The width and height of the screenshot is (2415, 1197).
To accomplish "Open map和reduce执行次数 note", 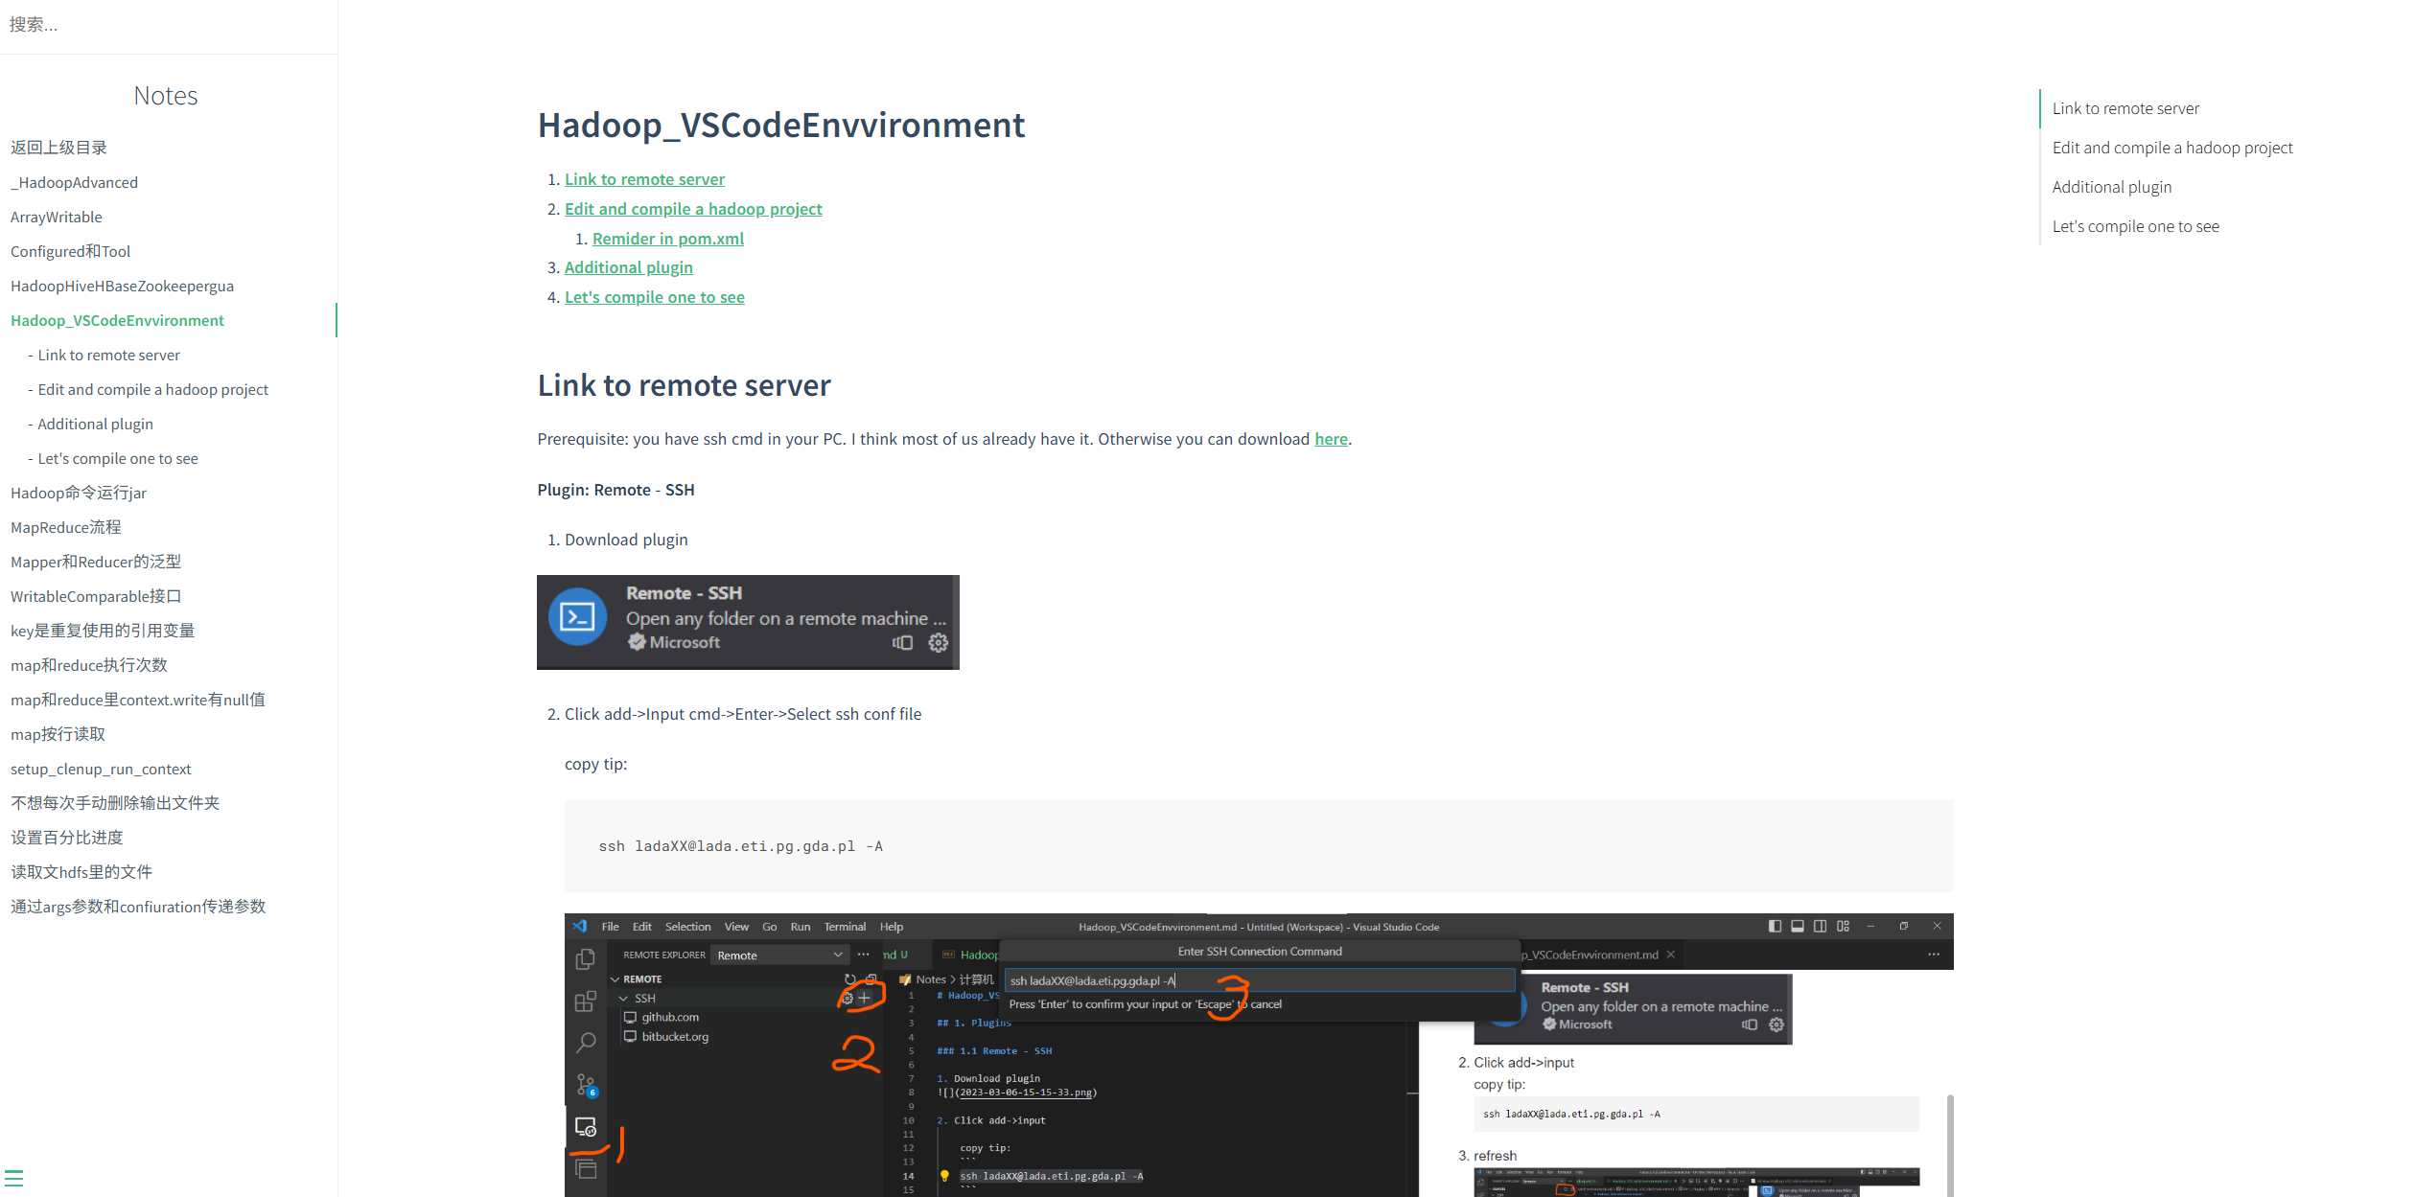I will point(89,665).
